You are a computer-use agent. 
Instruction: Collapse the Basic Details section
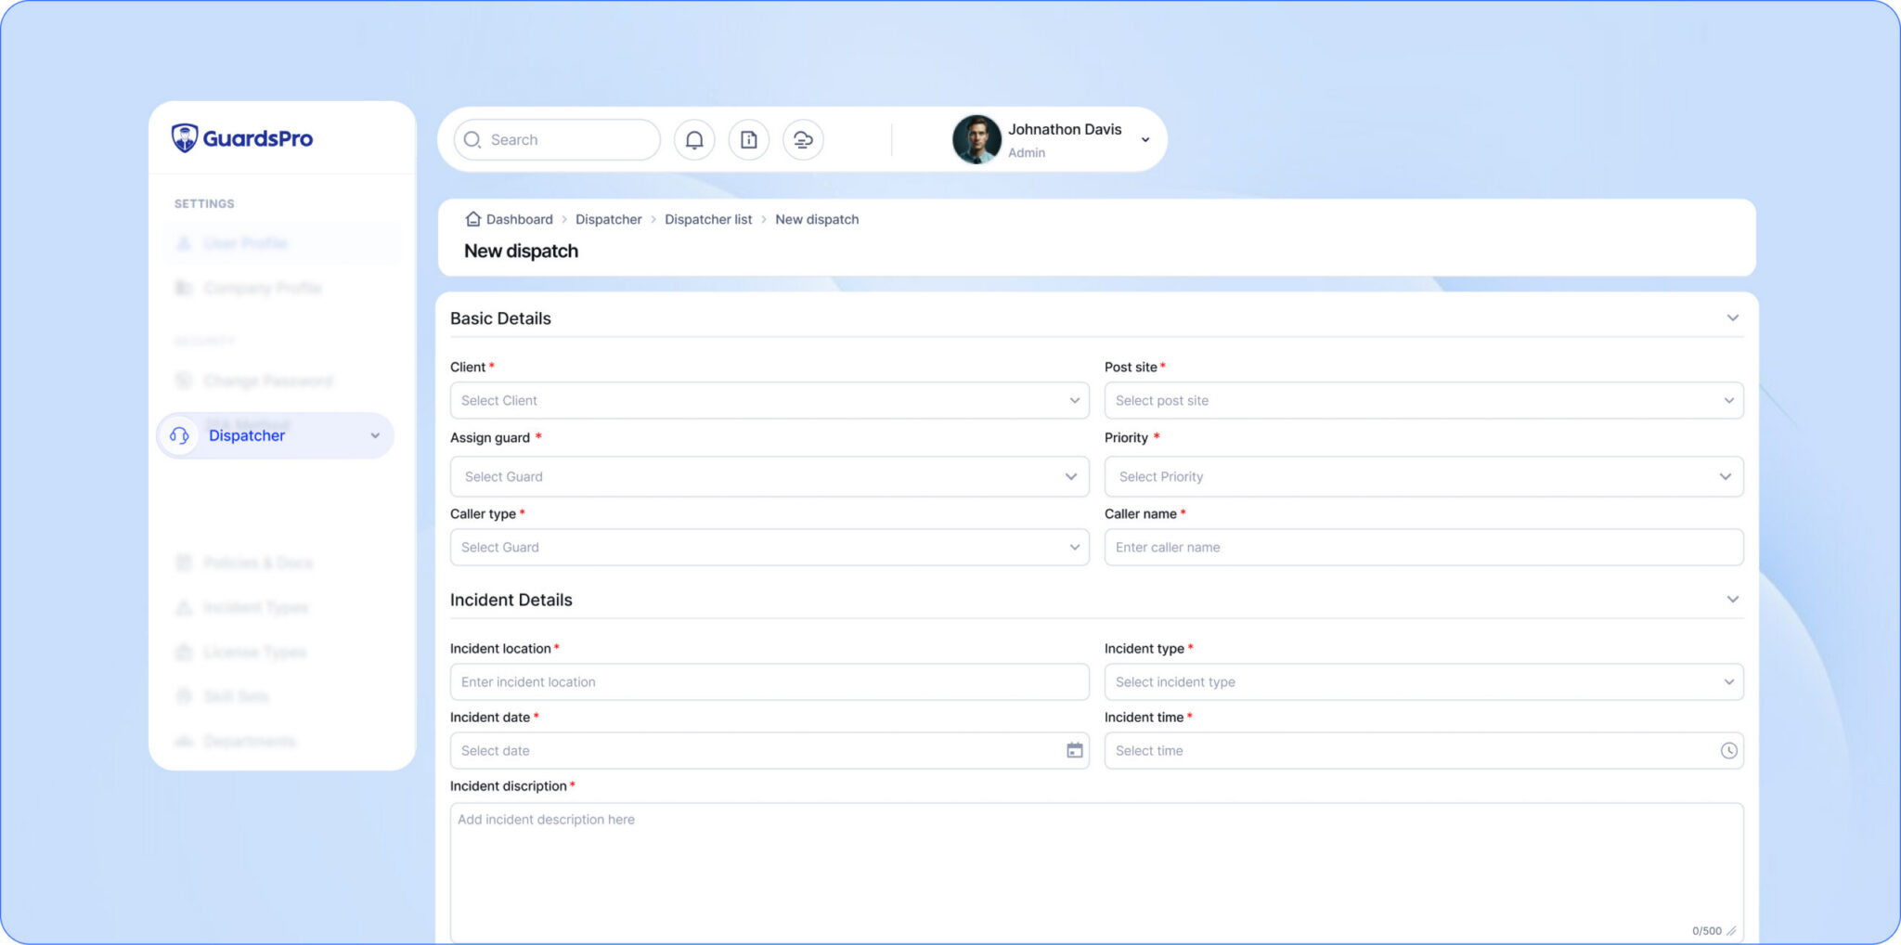(x=1732, y=318)
